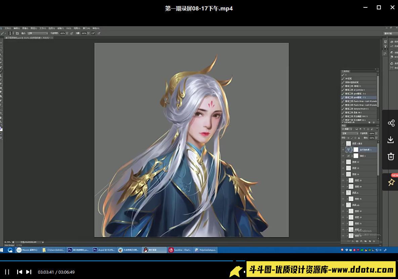The width and height of the screenshot is (398, 279).
Task: Click the Layers panel vertical scrollbar
Action: [378, 159]
